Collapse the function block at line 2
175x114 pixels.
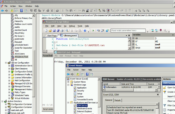tap(55, 42)
